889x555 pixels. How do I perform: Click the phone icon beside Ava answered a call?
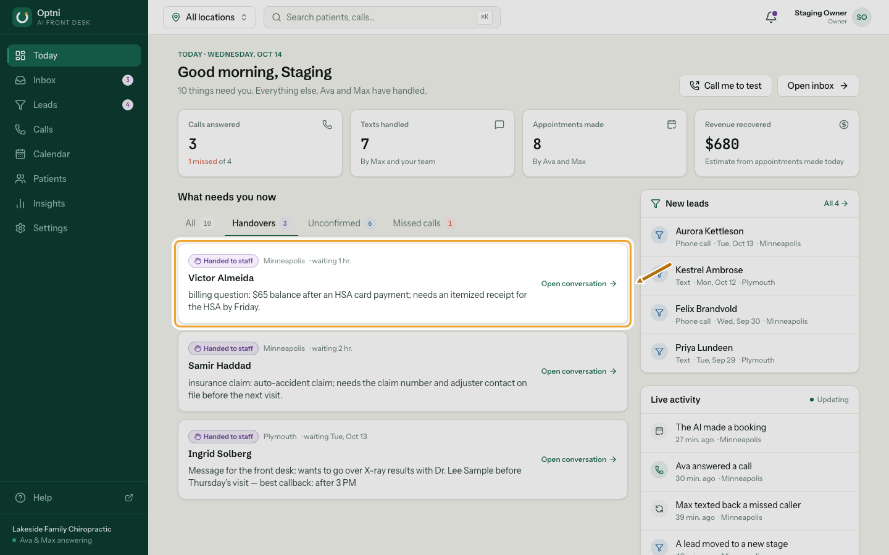coord(659,470)
